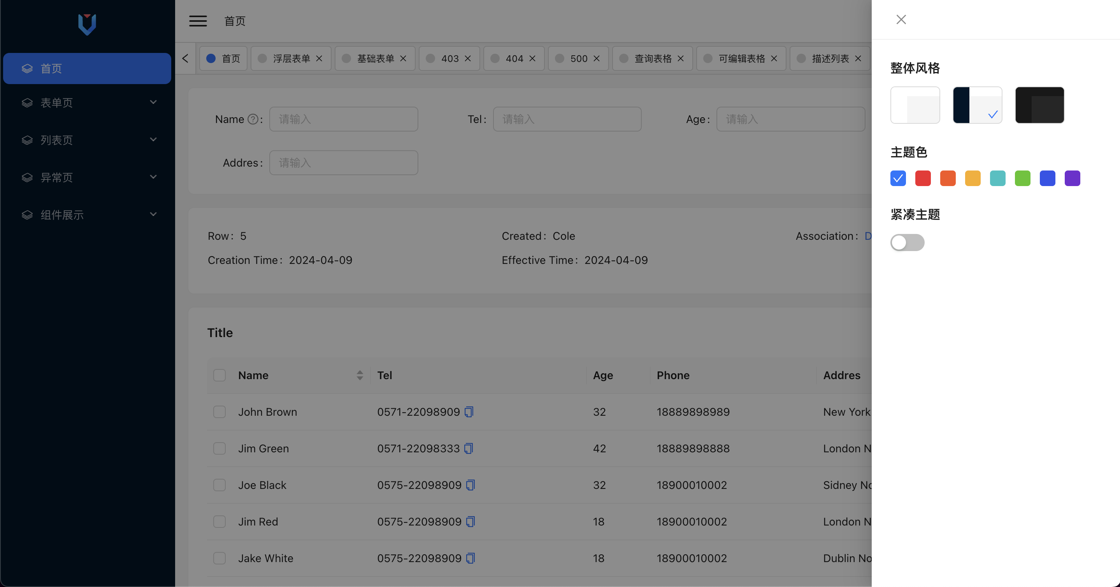Switch to the 查询表格 tab

(652, 59)
